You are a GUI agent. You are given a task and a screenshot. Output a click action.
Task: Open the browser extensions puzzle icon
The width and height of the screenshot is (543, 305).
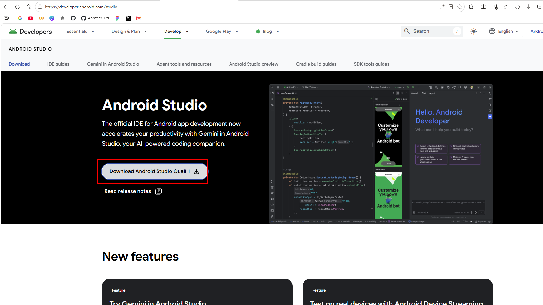(471, 7)
